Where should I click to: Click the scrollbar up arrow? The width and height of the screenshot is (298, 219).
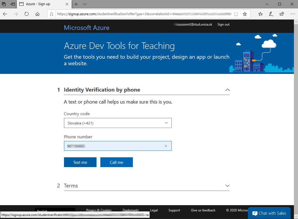tap(296, 22)
